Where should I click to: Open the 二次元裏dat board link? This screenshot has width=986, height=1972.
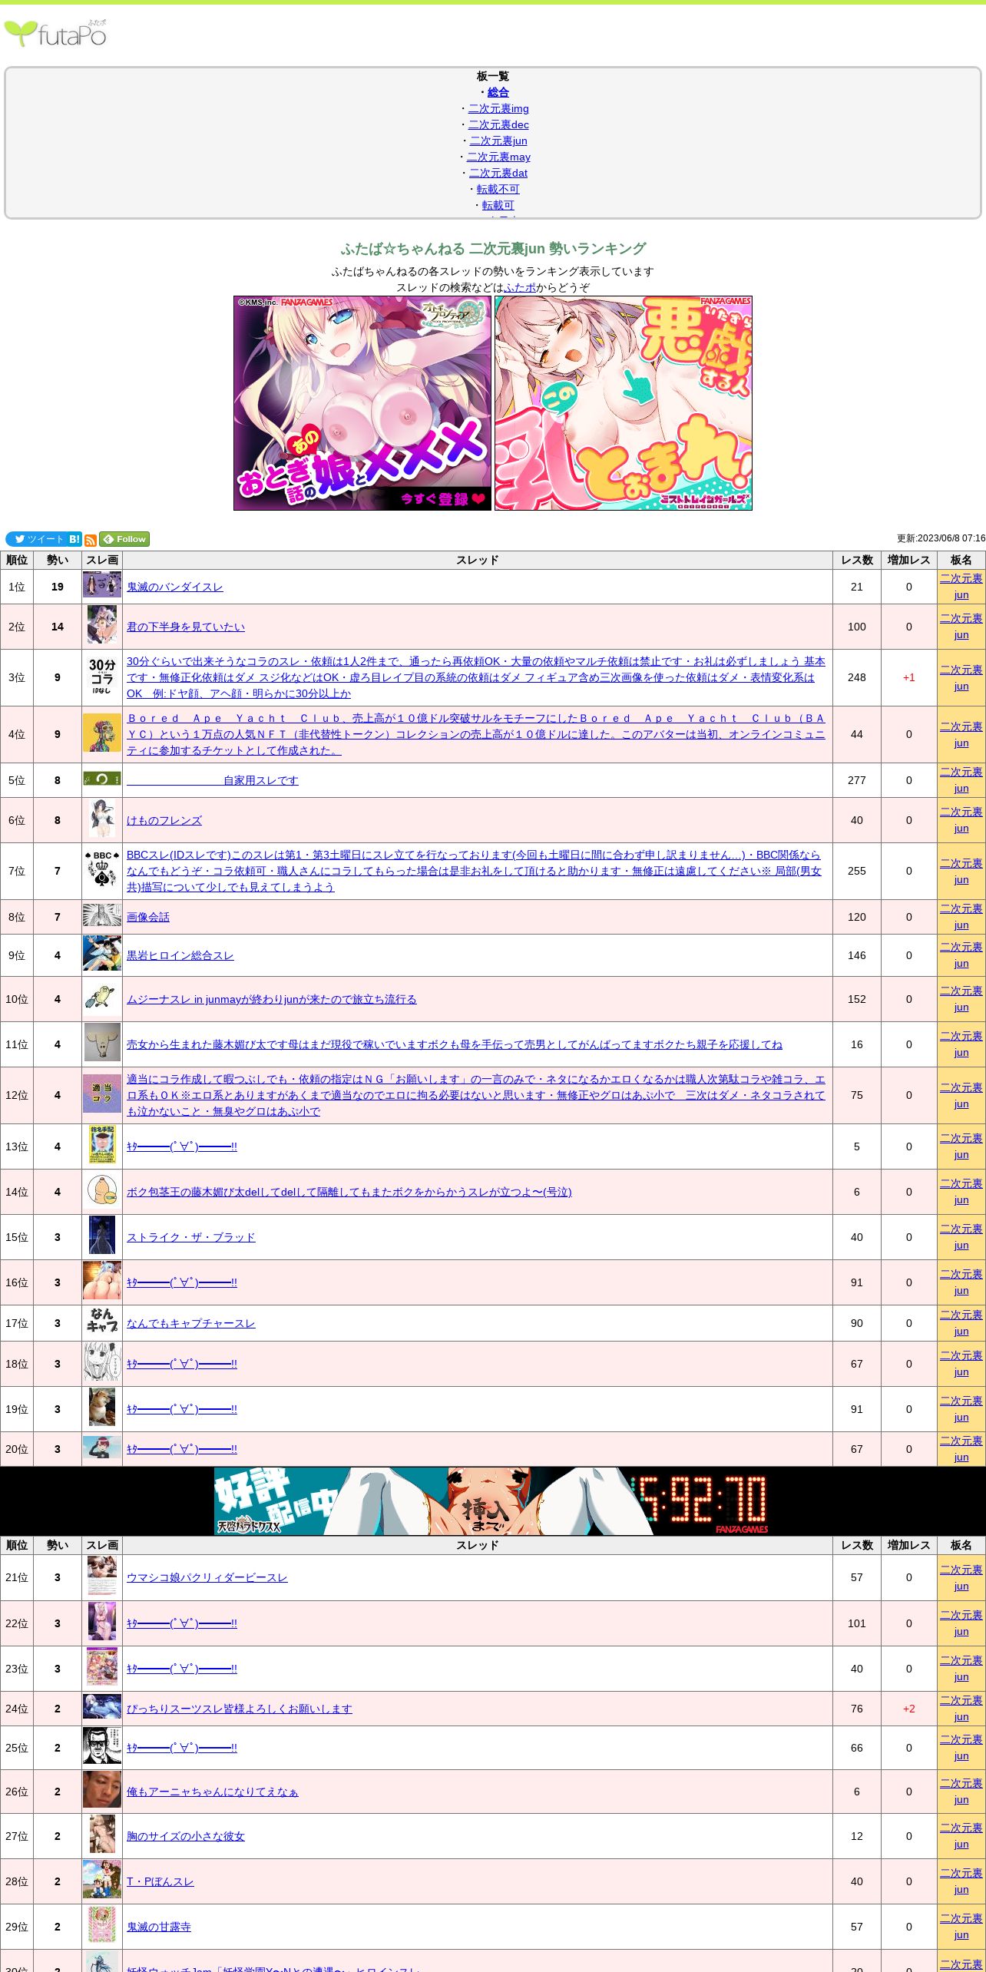point(498,173)
